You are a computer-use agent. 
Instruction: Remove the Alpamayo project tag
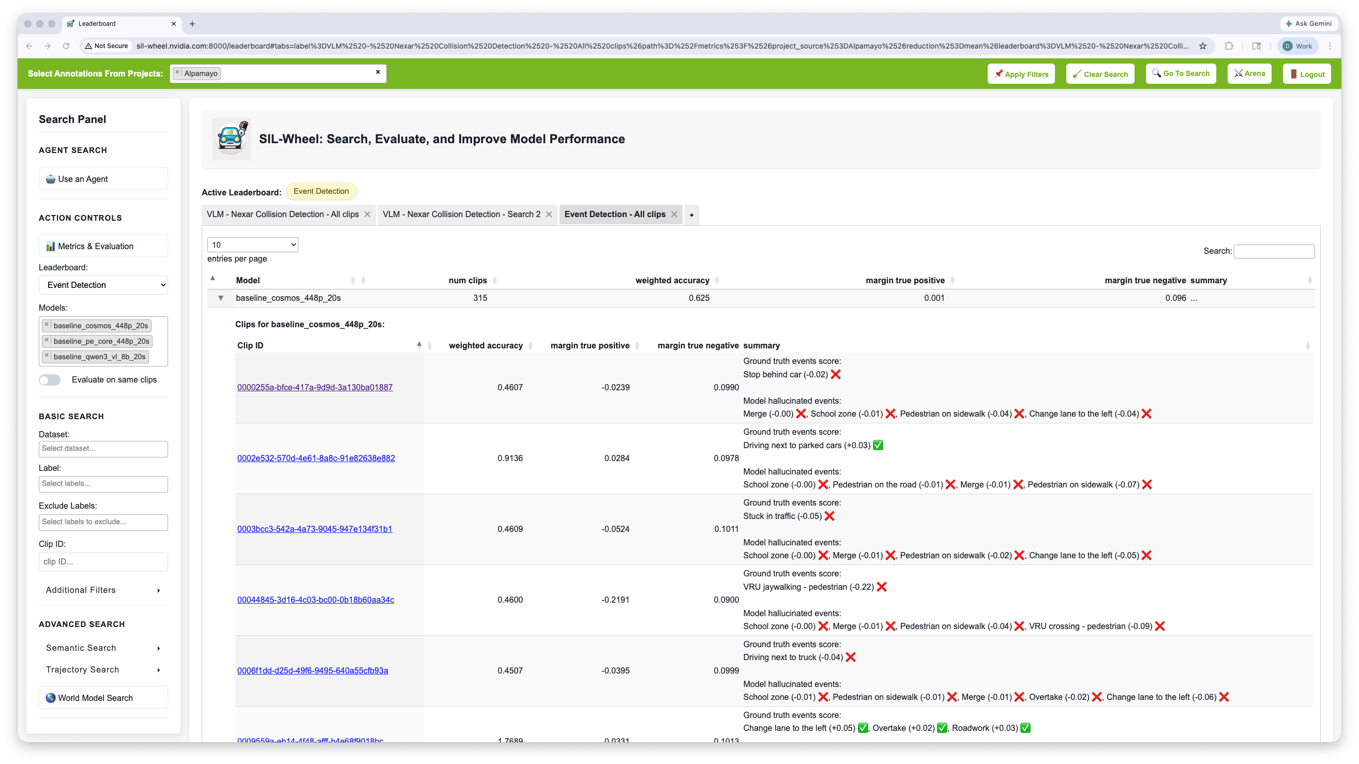(x=177, y=72)
